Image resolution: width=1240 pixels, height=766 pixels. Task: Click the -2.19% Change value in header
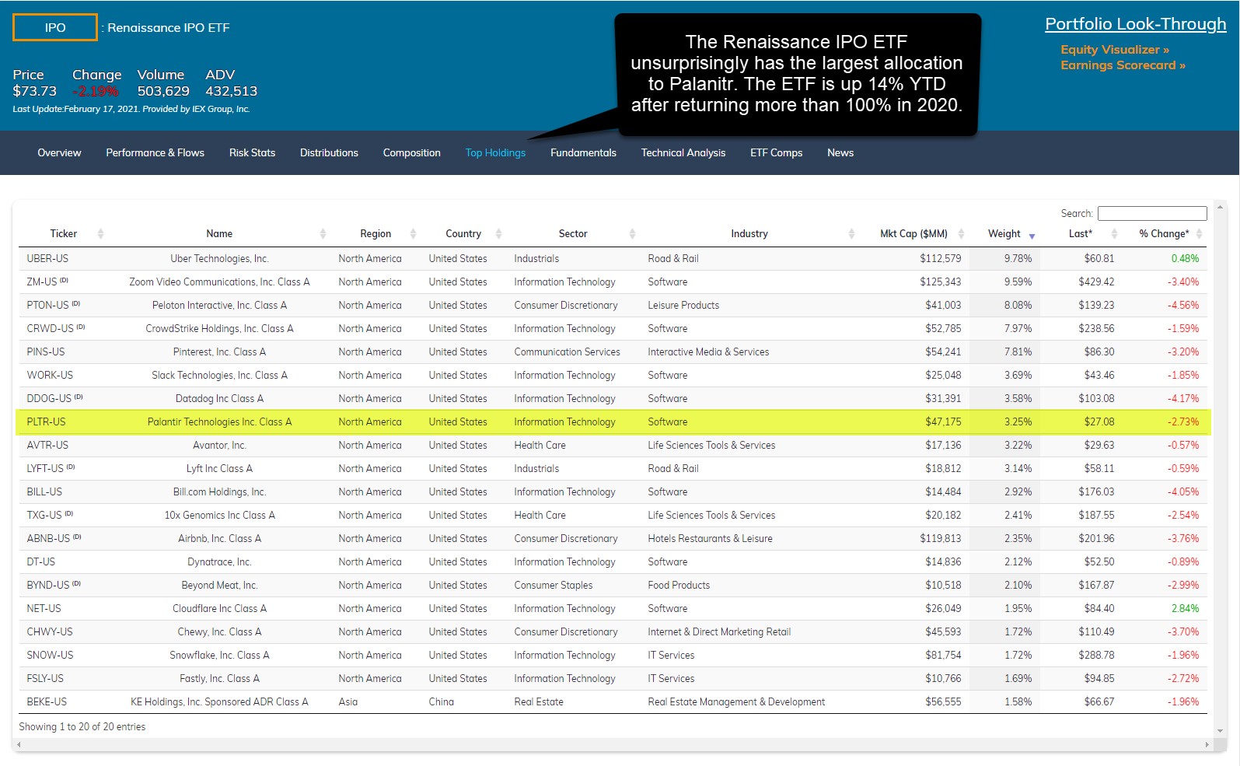95,92
